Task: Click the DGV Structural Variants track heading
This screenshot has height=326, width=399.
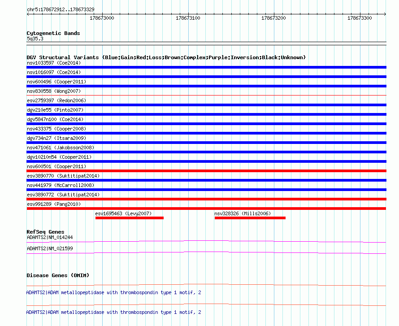Action: coord(166,57)
